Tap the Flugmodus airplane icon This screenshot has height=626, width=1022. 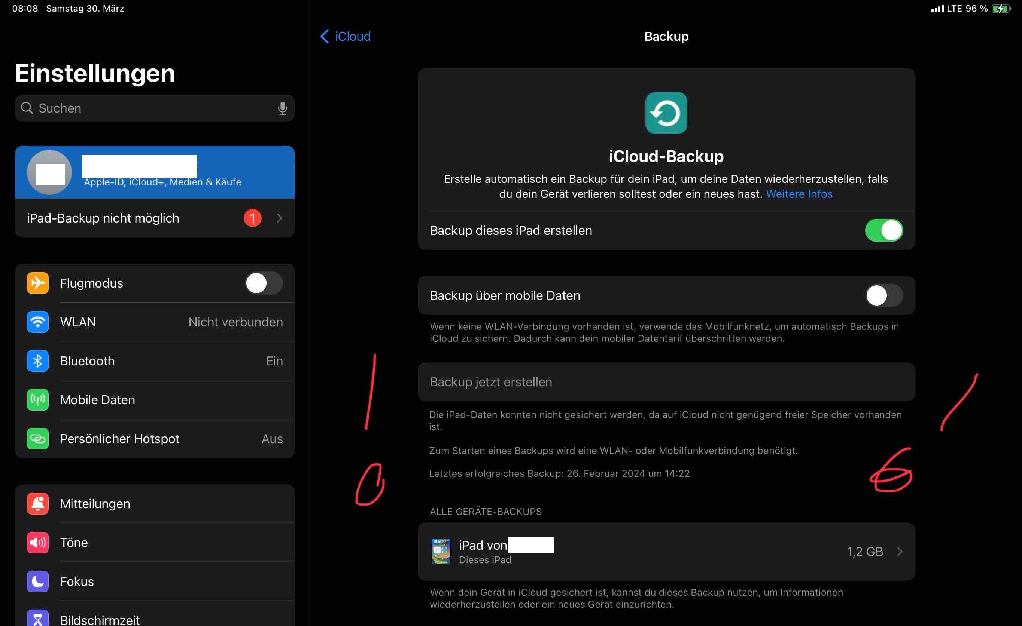click(x=38, y=283)
